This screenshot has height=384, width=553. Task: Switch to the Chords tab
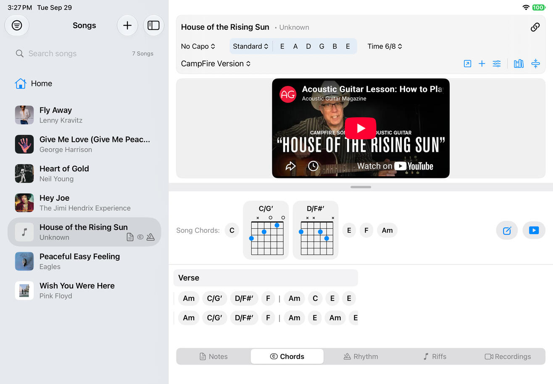(287, 357)
